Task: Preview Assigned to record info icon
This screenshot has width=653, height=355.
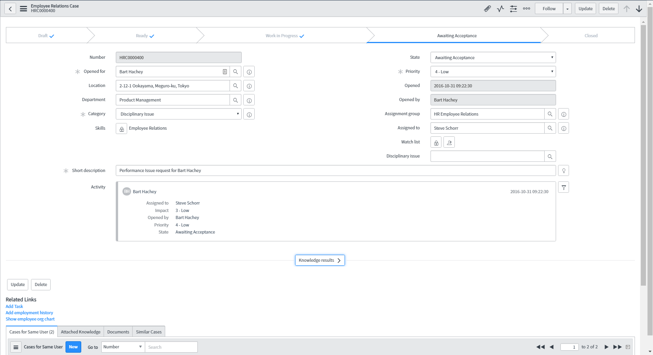Action: coord(564,128)
